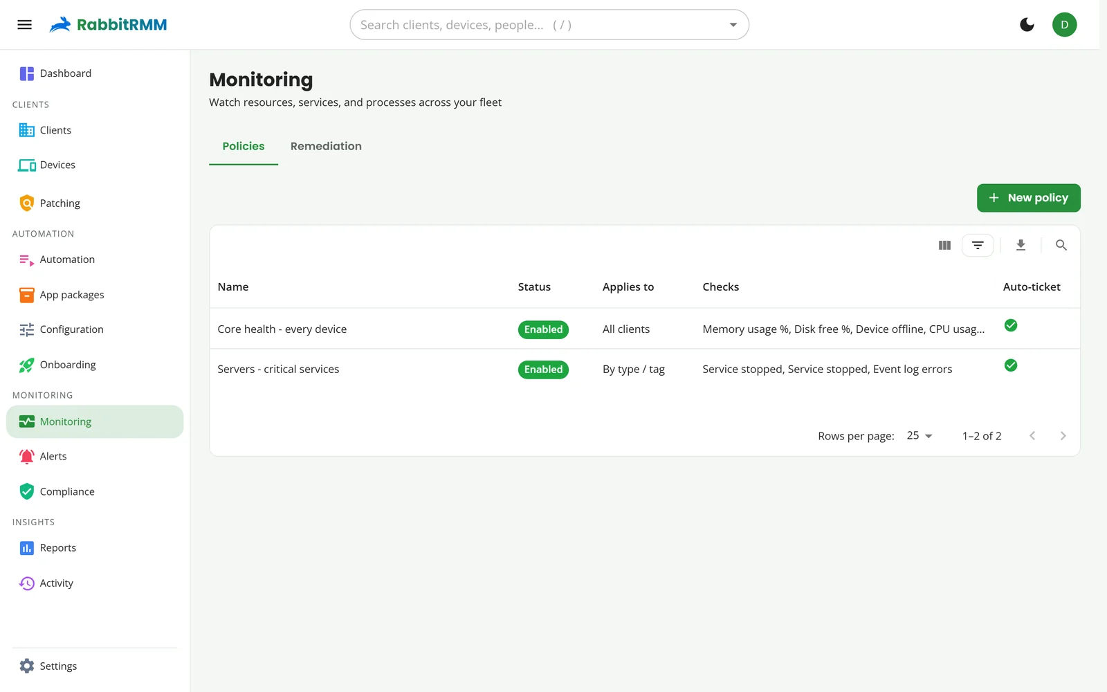
Task: Click the New policy button
Action: pyautogui.click(x=1028, y=198)
